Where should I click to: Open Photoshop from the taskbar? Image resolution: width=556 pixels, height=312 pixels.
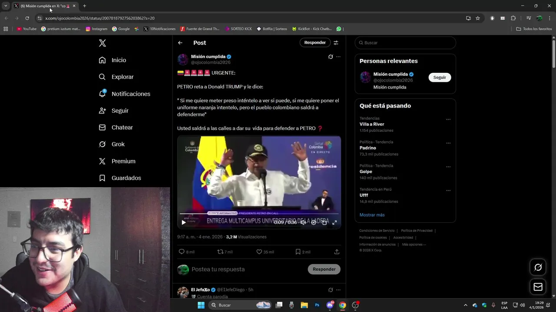click(x=317, y=305)
